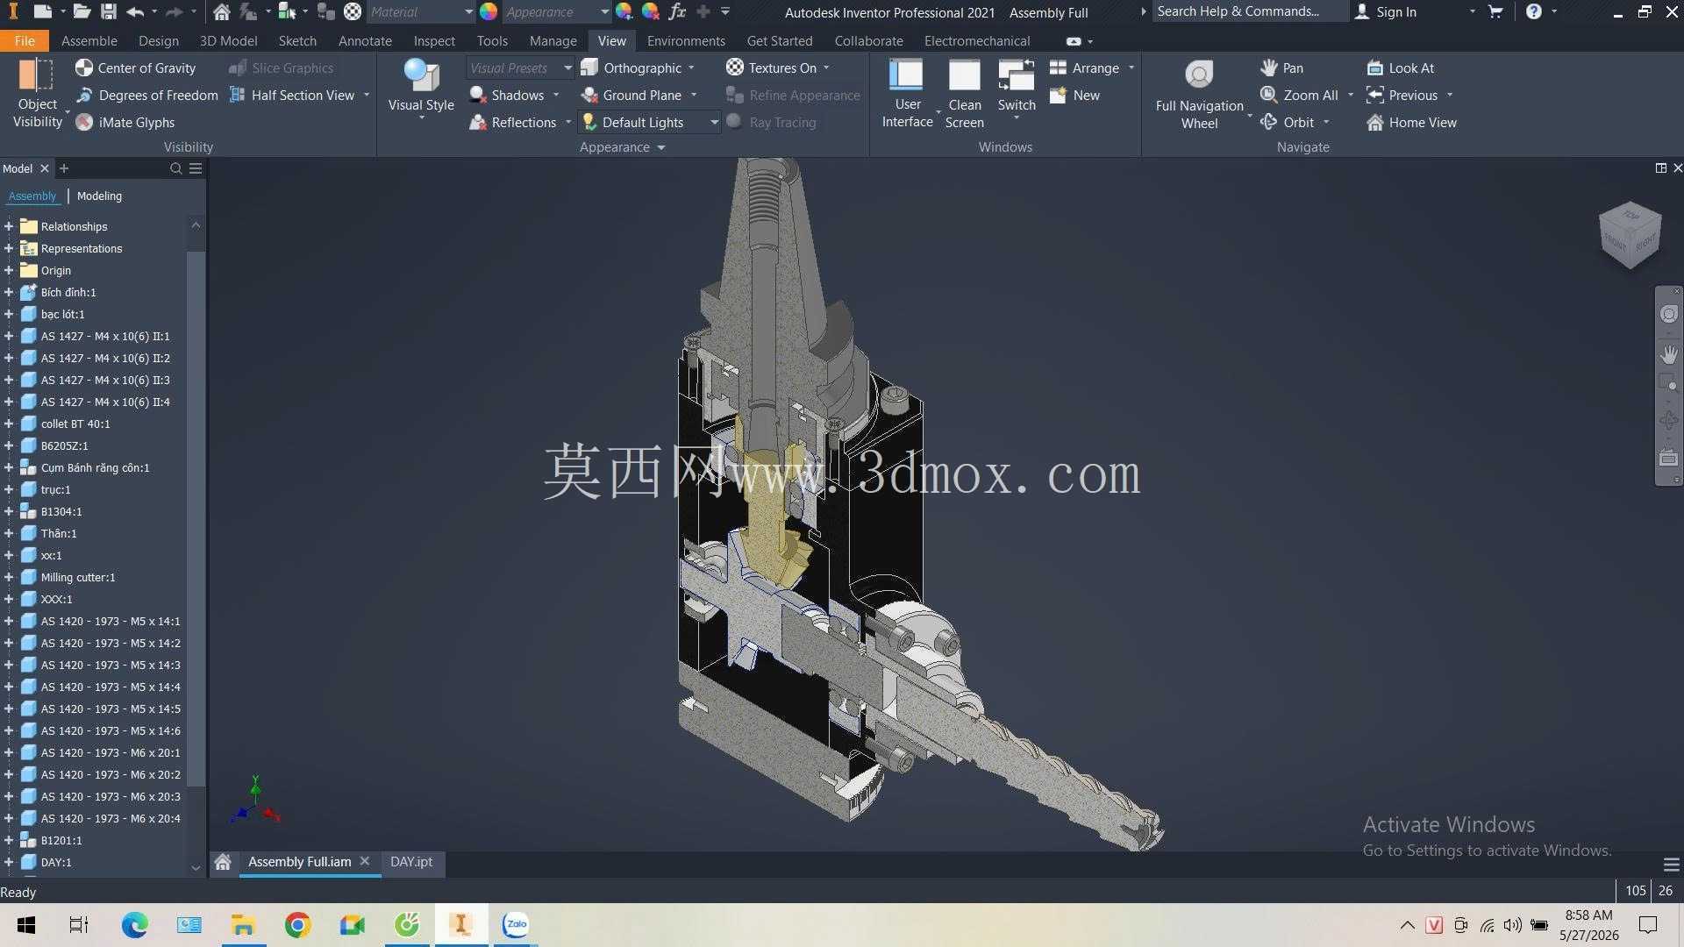The width and height of the screenshot is (1684, 947).
Task: Add a new browser panel tab
Action: pos(63,168)
